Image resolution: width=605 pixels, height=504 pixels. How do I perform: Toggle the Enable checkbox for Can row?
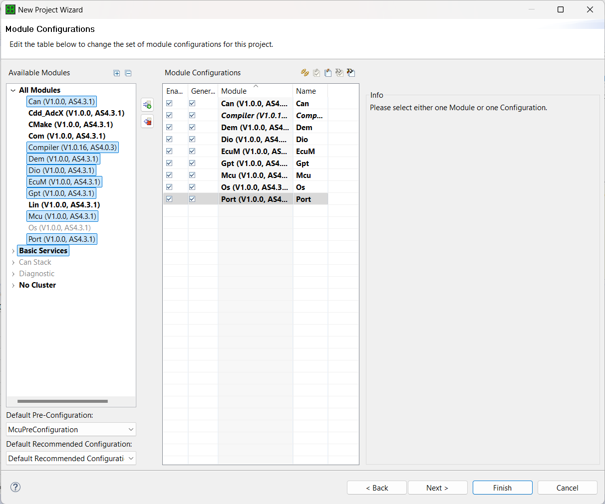click(x=169, y=103)
